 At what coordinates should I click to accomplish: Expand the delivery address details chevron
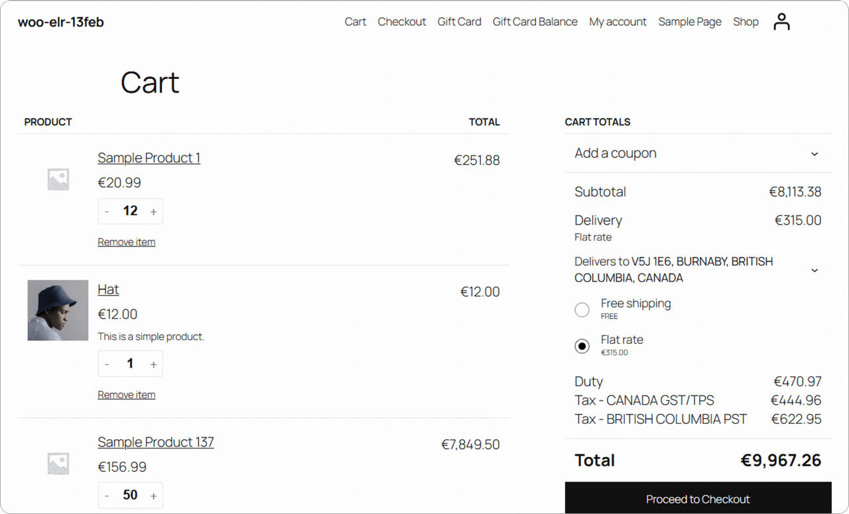815,270
